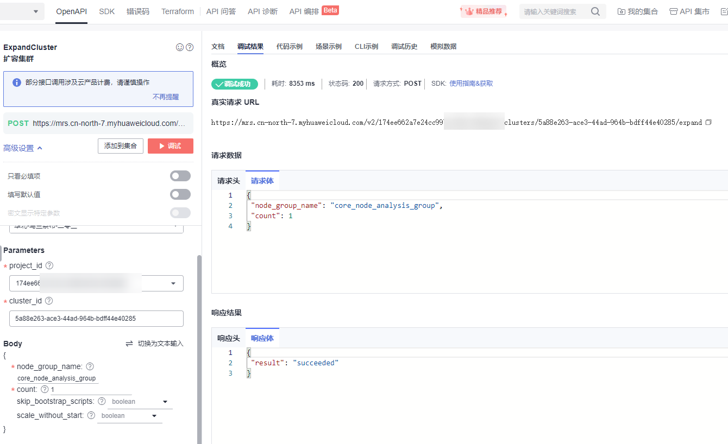728x444 pixels.
Task: Click the 真实请求 URL address text
Action: [x=457, y=123]
